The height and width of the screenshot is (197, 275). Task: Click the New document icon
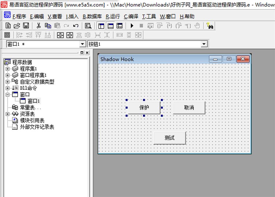(x=8, y=26)
